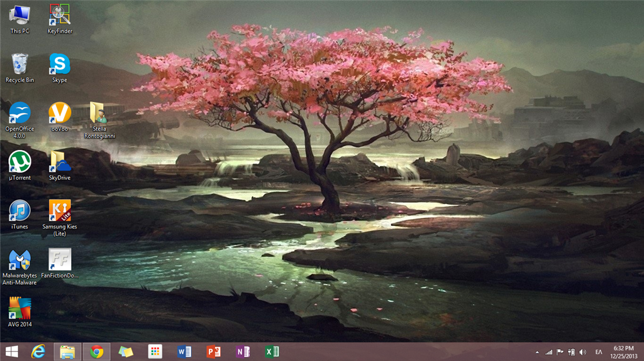Open the colorful grid app on taskbar
The height and width of the screenshot is (361, 644).
(x=155, y=352)
